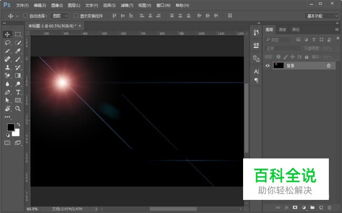Viewport: 342px width, 213px height.
Task: Select the Pen tool
Action: (7, 92)
